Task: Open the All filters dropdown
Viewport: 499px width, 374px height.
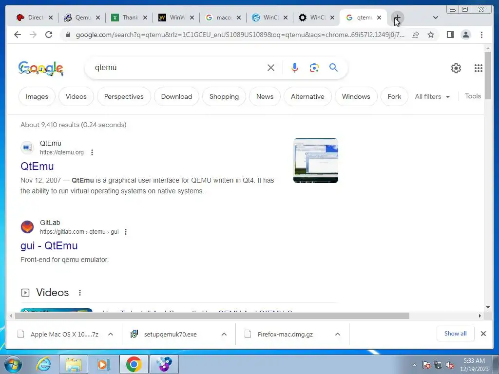Action: pyautogui.click(x=432, y=96)
